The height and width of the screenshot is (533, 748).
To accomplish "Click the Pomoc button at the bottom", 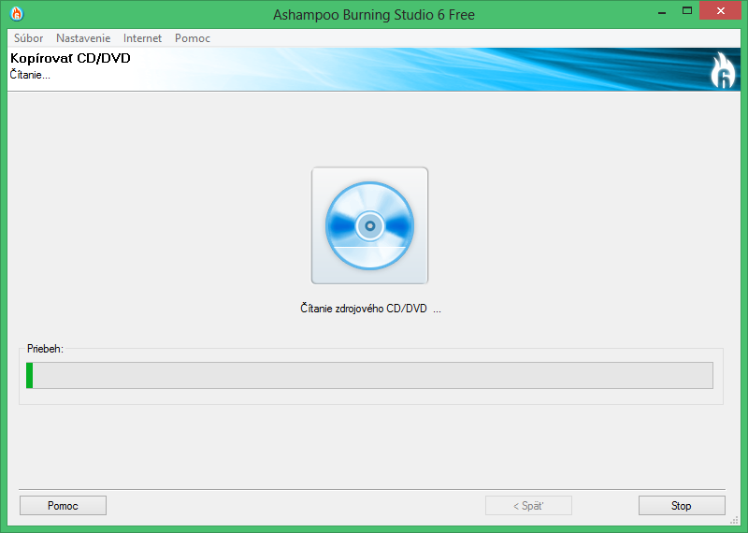I will 63,505.
